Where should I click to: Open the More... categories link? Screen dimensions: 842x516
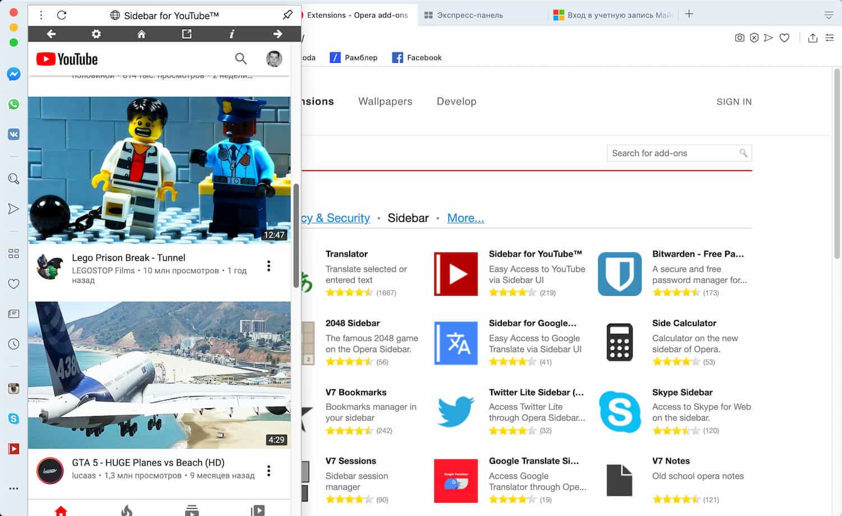click(465, 218)
